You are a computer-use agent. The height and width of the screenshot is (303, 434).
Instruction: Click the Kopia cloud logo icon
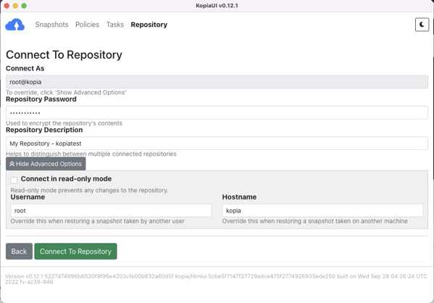15,25
